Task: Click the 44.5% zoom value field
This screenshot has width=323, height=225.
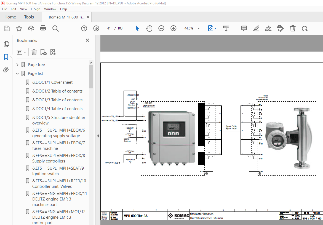Action: (189, 28)
